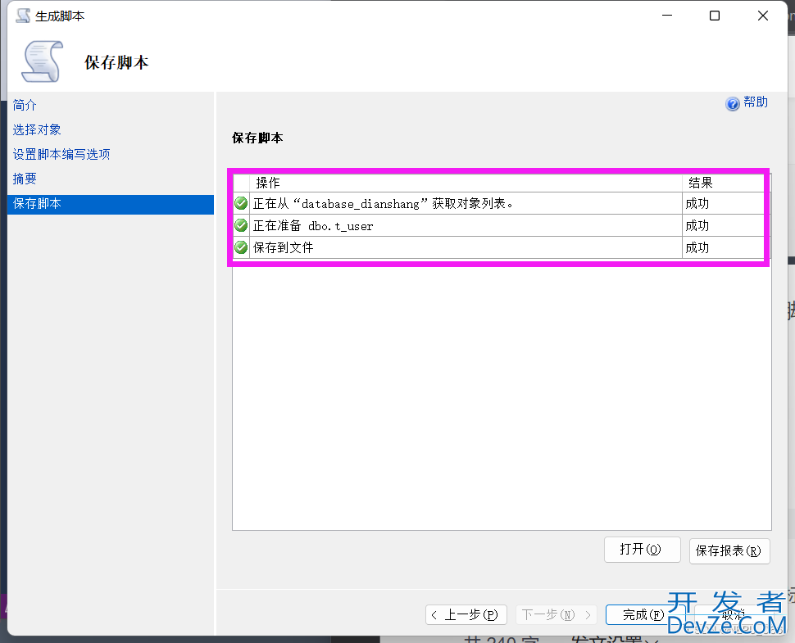Select the 保存到文件 row text
The width and height of the screenshot is (795, 643).
click(x=283, y=247)
